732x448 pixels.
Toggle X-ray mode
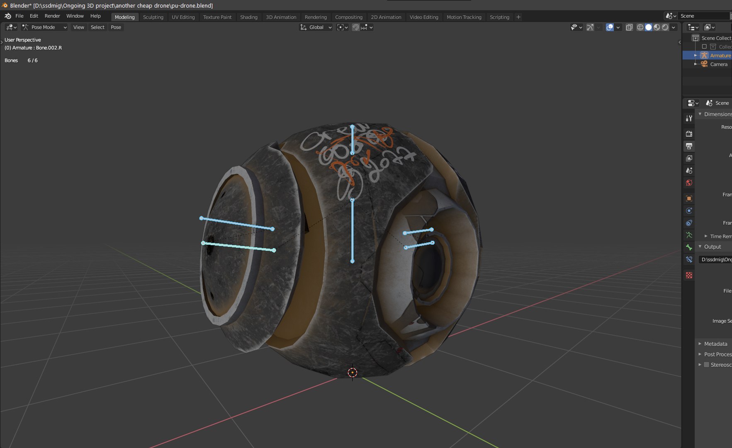[629, 27]
